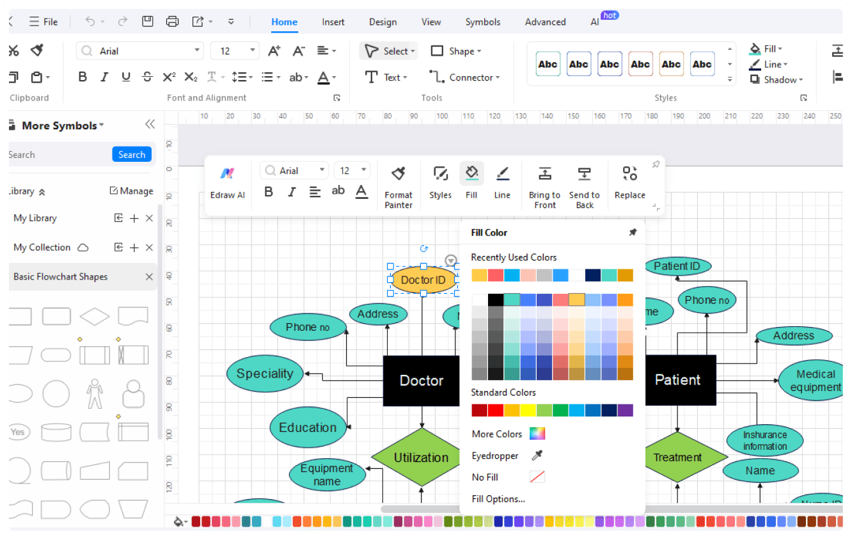This screenshot has height=540, width=852.
Task: Toggle italic text on floating toolbar
Action: coord(291,191)
